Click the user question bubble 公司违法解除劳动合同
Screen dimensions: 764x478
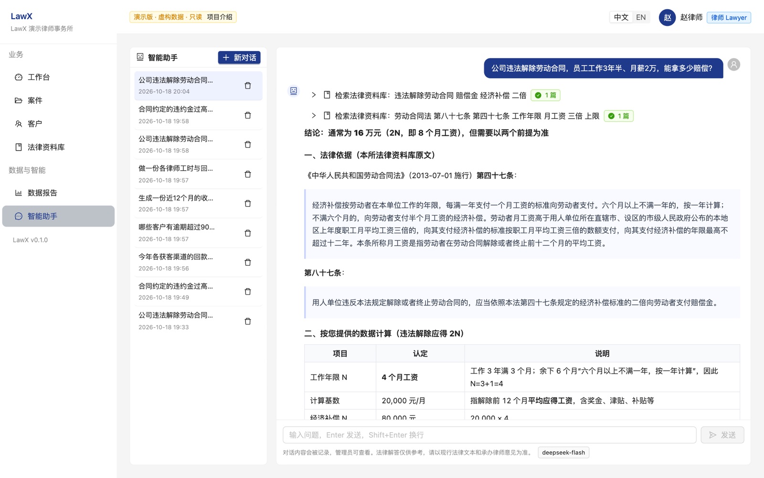[x=604, y=68]
